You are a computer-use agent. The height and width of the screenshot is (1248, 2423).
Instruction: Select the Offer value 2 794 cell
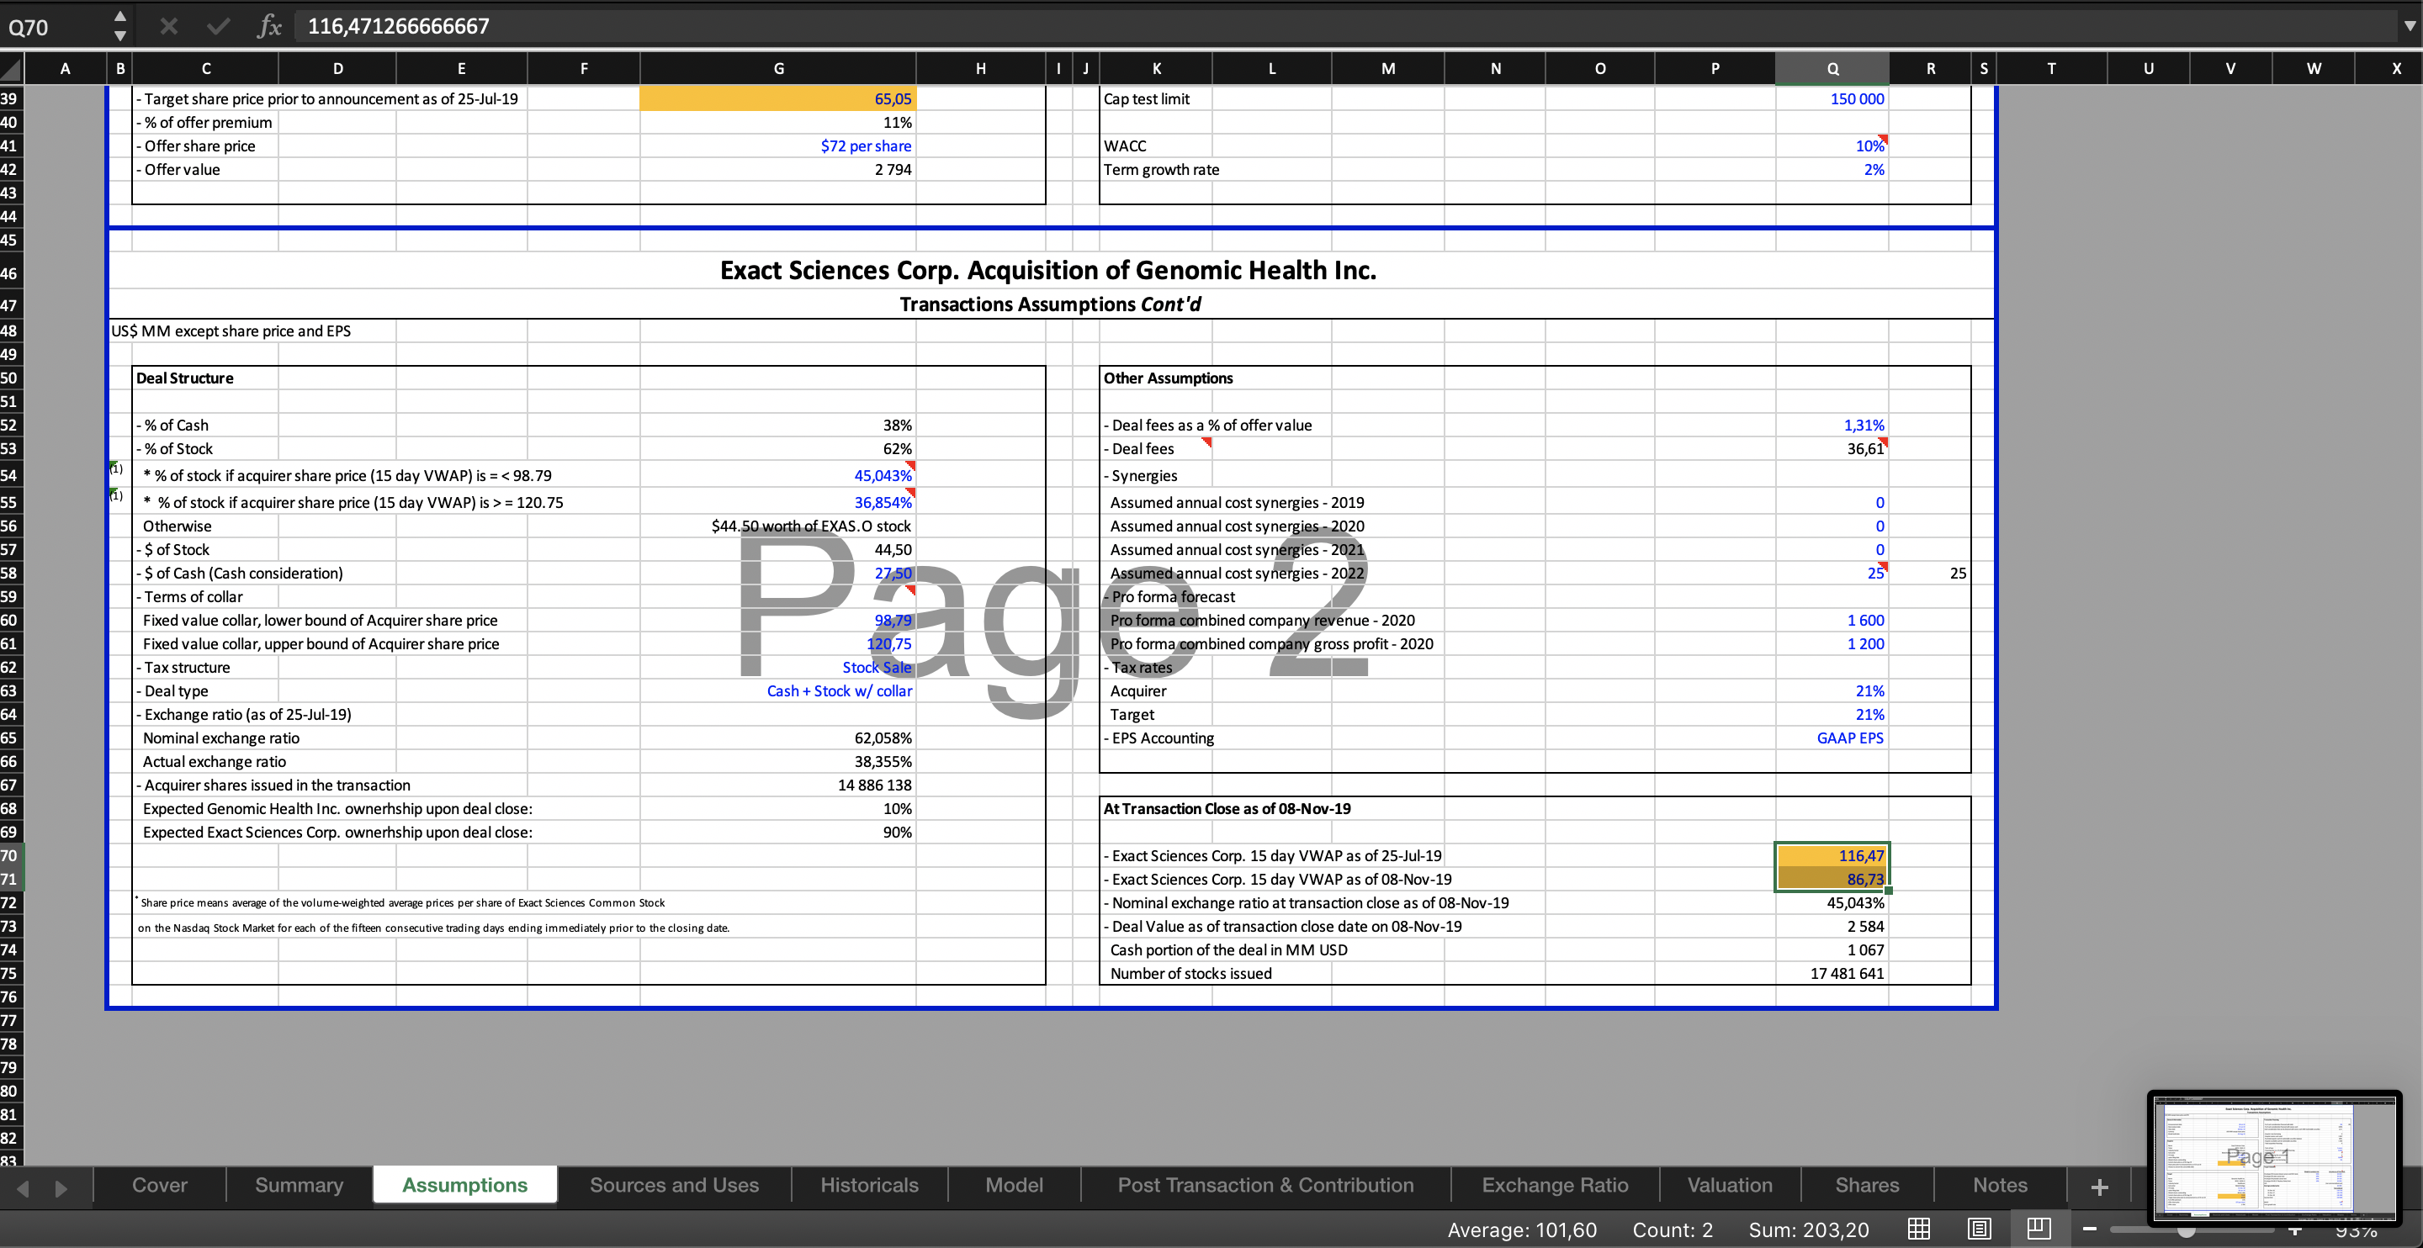coord(778,169)
